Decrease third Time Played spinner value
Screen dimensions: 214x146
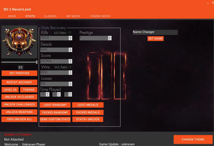click(x=70, y=95)
